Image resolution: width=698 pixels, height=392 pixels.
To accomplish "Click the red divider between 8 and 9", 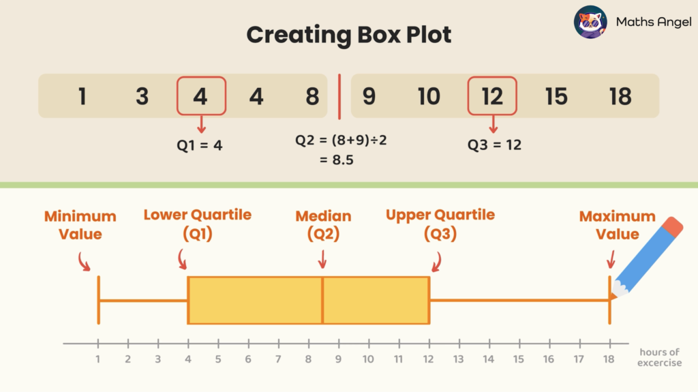I will [339, 97].
